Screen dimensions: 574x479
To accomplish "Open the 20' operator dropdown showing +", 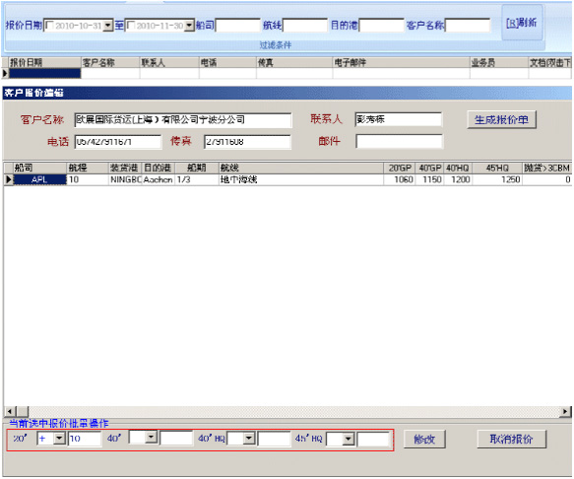I will point(59,439).
